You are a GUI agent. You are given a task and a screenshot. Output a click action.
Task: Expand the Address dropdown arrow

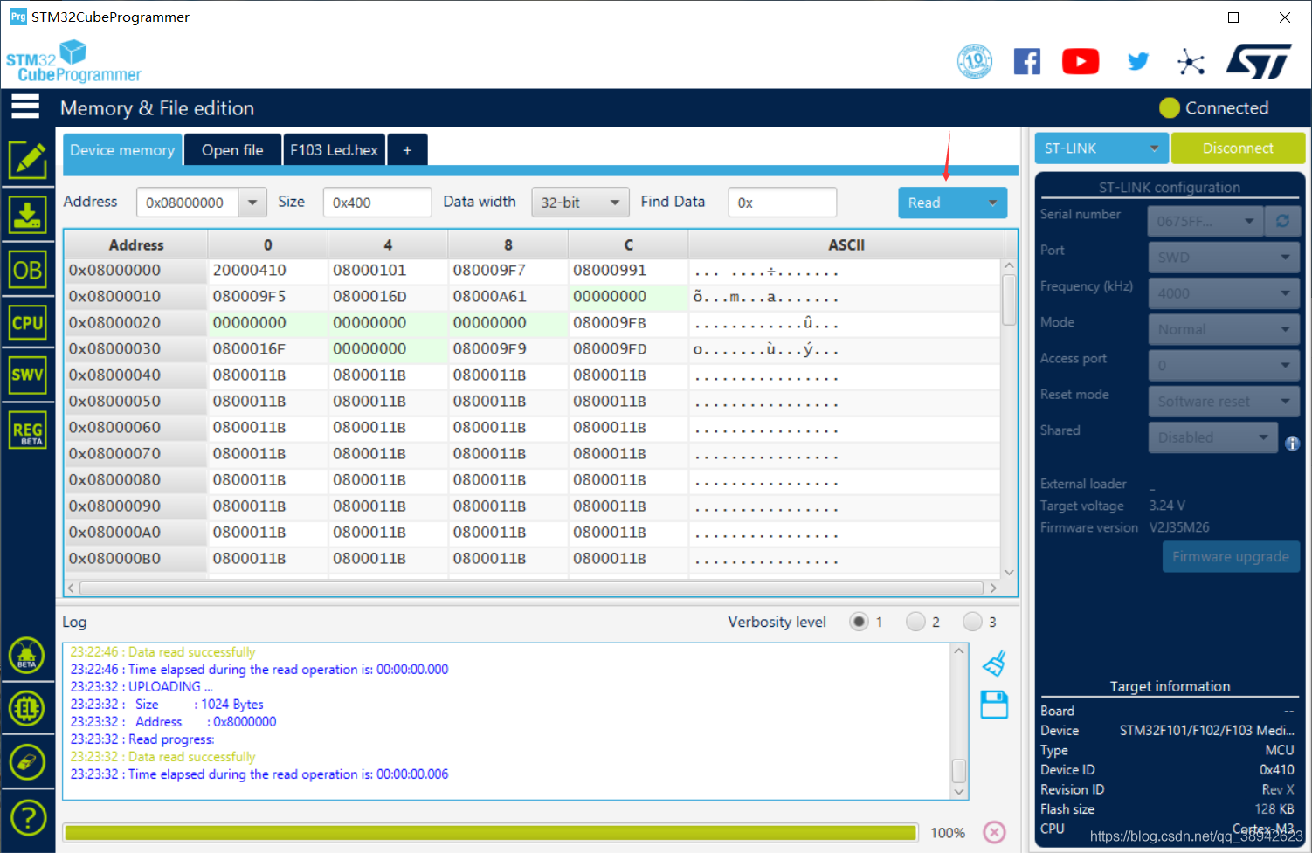click(252, 203)
